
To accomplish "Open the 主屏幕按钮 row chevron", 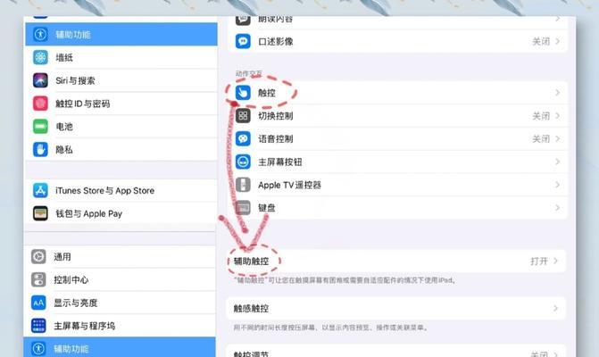I will tap(558, 162).
